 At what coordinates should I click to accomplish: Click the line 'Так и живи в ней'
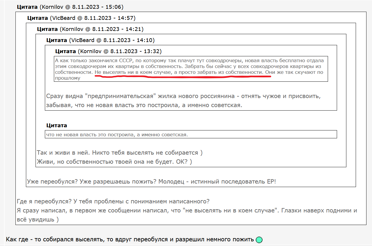coord(119,153)
